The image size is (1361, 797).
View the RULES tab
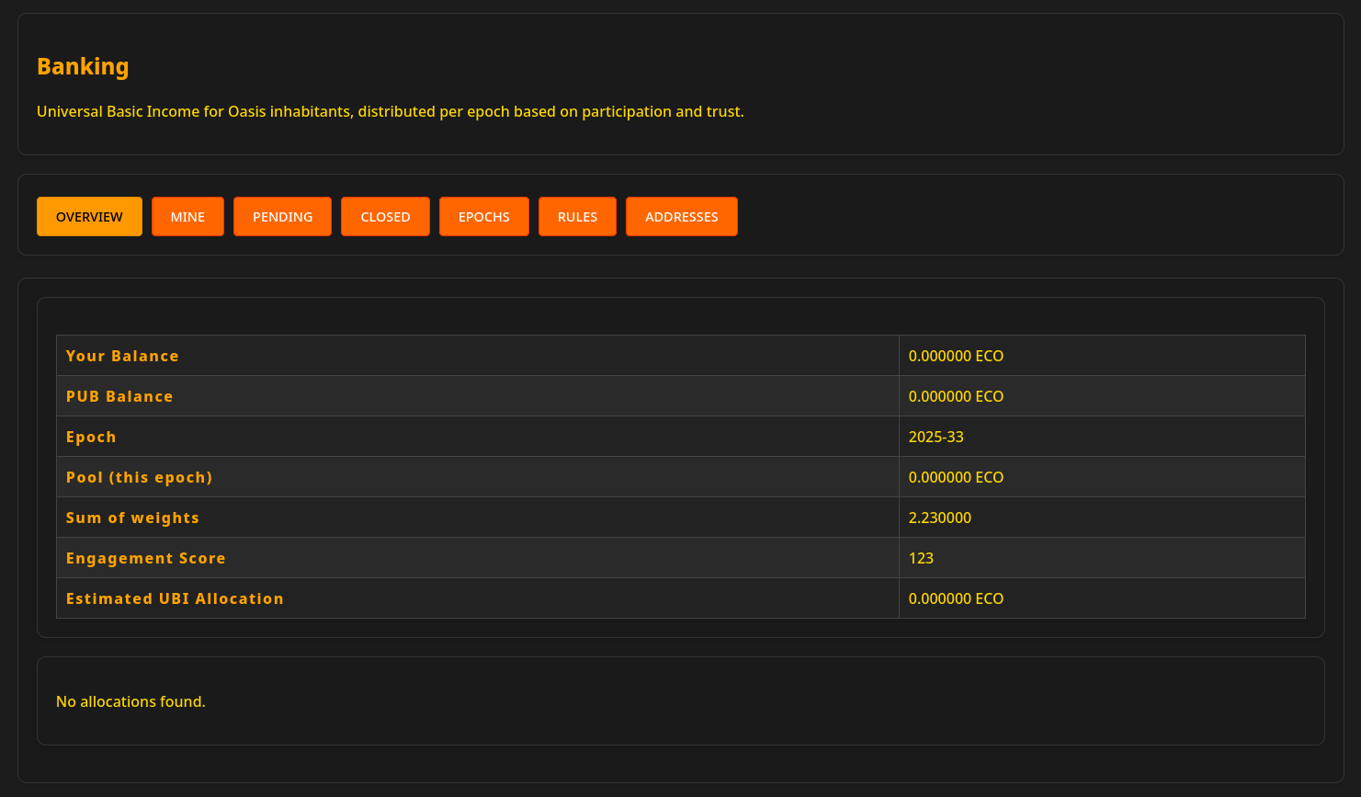577,216
